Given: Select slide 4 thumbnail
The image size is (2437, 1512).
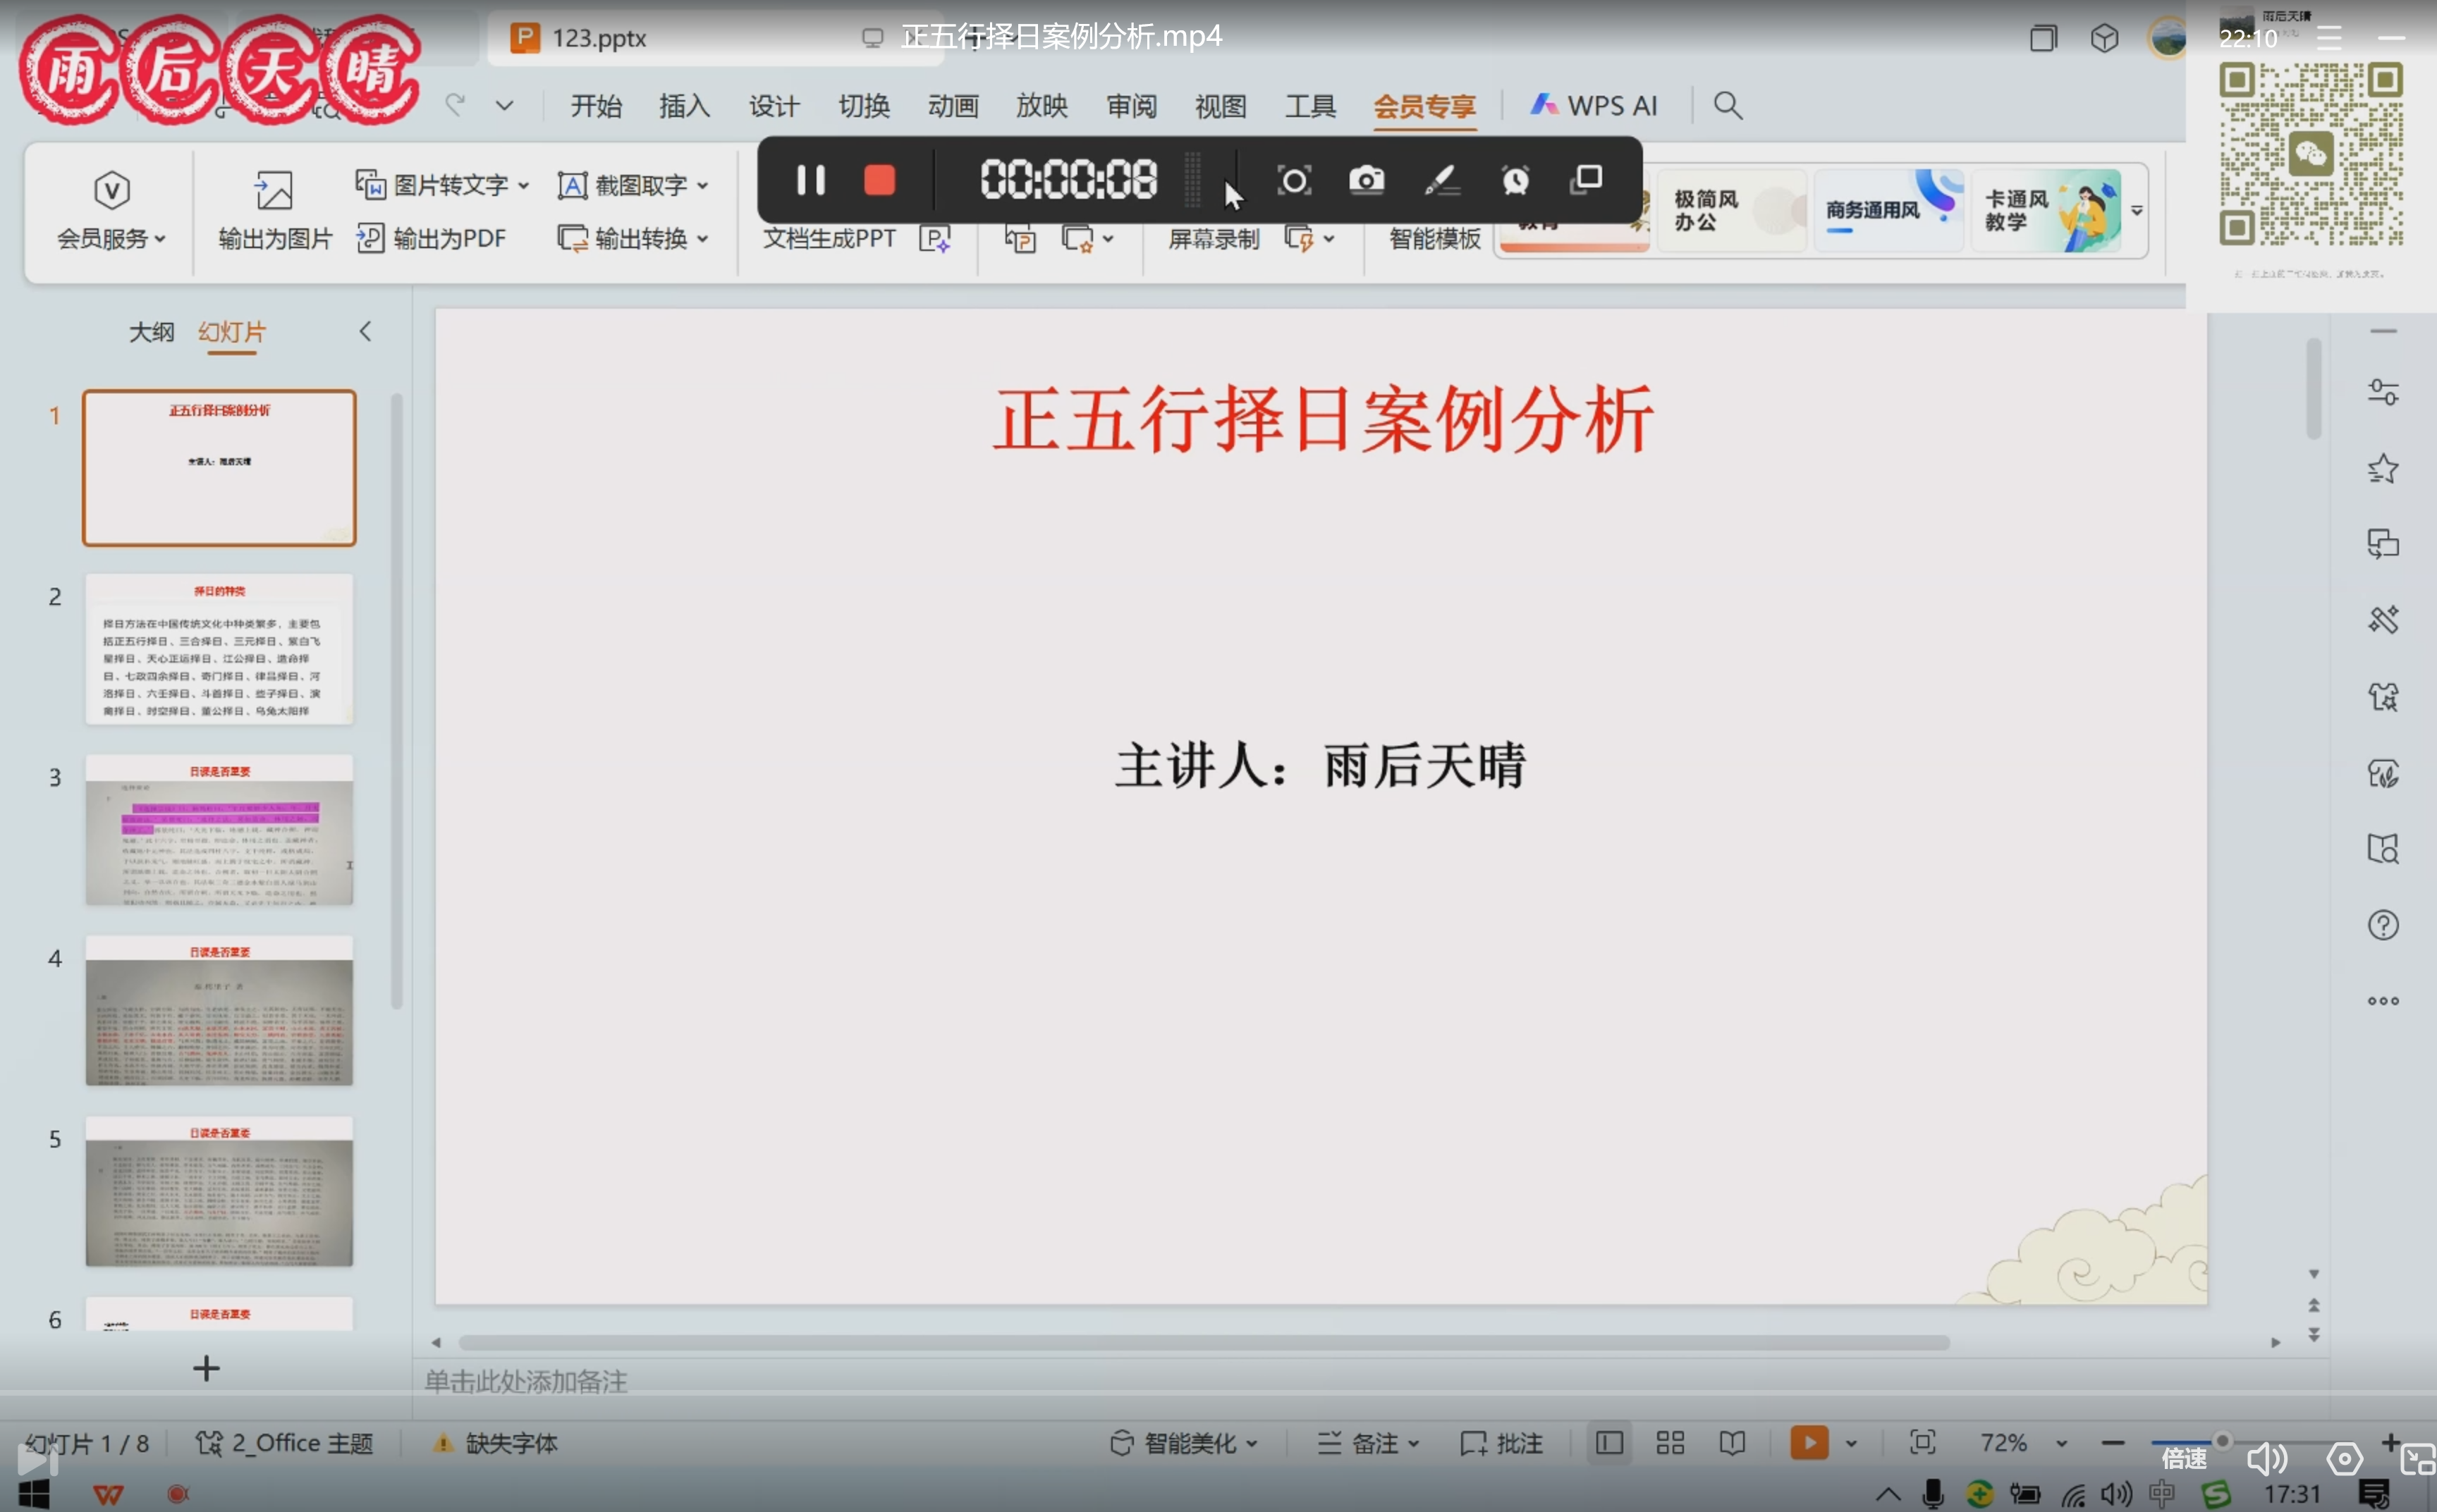Looking at the screenshot, I should (x=219, y=1010).
